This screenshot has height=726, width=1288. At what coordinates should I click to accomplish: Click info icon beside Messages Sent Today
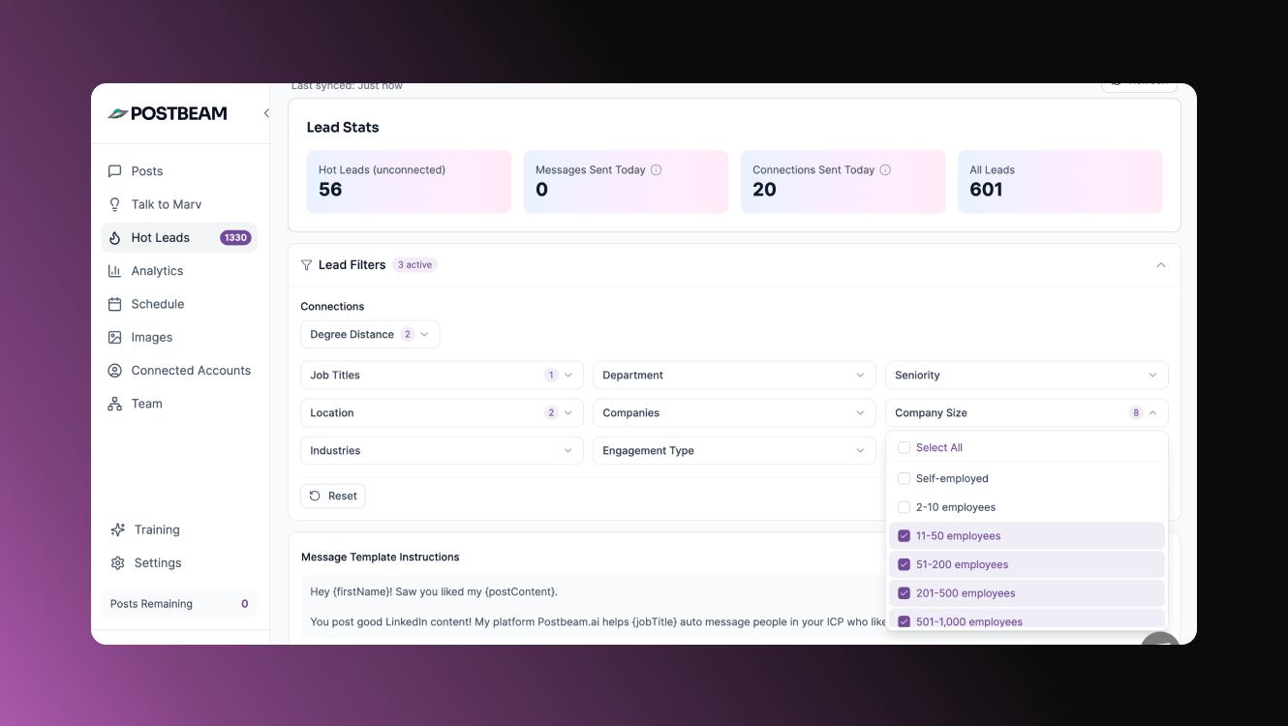[x=656, y=170]
